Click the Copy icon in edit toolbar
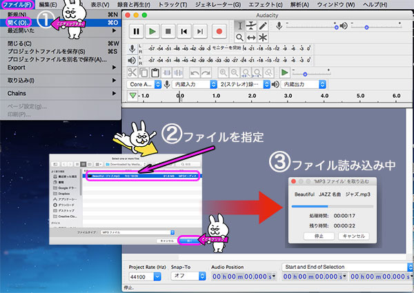The height and width of the screenshot is (293, 414). (144, 72)
